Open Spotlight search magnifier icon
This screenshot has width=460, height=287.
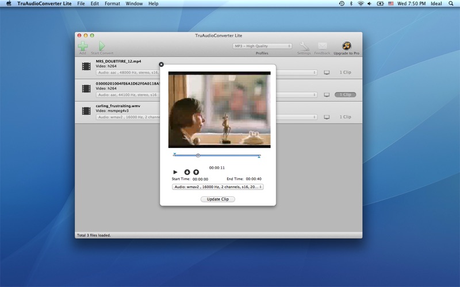point(451,3)
